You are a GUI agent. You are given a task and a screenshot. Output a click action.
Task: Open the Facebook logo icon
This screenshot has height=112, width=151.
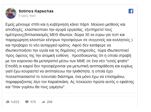pyautogui.click(x=131, y=11)
